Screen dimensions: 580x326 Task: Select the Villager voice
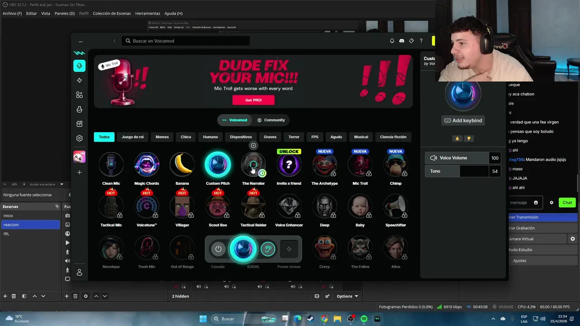[182, 206]
